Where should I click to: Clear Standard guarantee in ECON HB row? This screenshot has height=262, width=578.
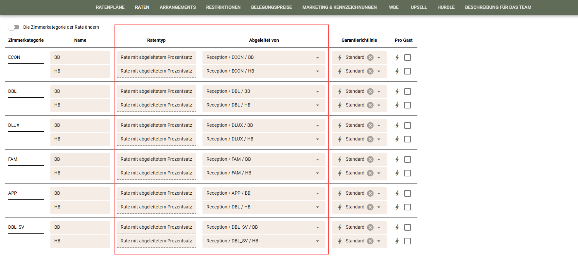[x=370, y=71]
